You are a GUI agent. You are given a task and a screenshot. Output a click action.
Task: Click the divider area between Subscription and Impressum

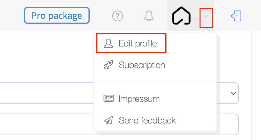(x=155, y=82)
